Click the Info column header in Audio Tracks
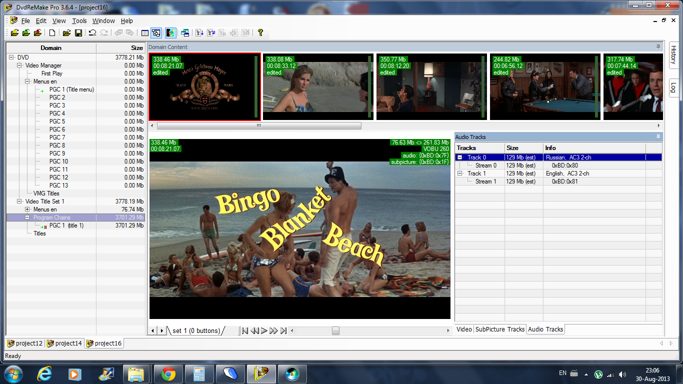683x384 pixels. click(594, 148)
